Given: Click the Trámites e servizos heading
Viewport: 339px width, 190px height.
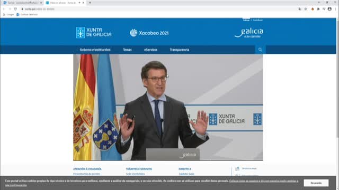Looking at the screenshot, I should click(139, 169).
